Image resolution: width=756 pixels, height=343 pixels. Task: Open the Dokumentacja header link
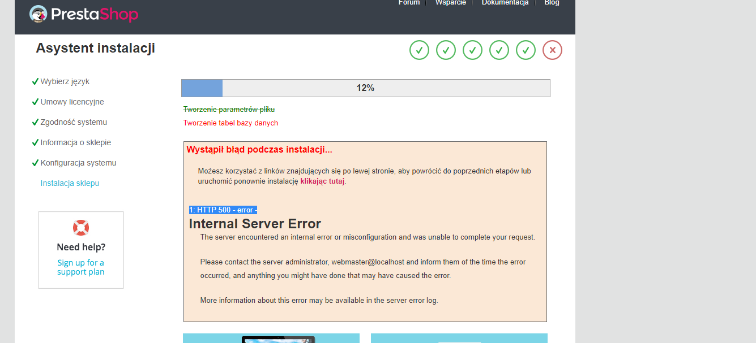505,3
